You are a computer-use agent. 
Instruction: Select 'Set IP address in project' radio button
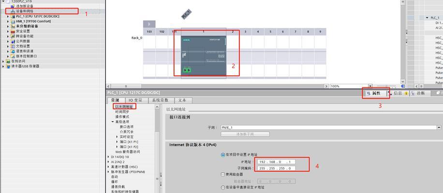223,155
